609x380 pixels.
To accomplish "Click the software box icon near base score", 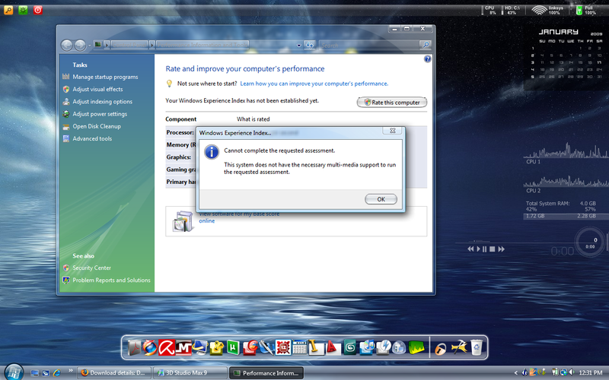I will (183, 221).
